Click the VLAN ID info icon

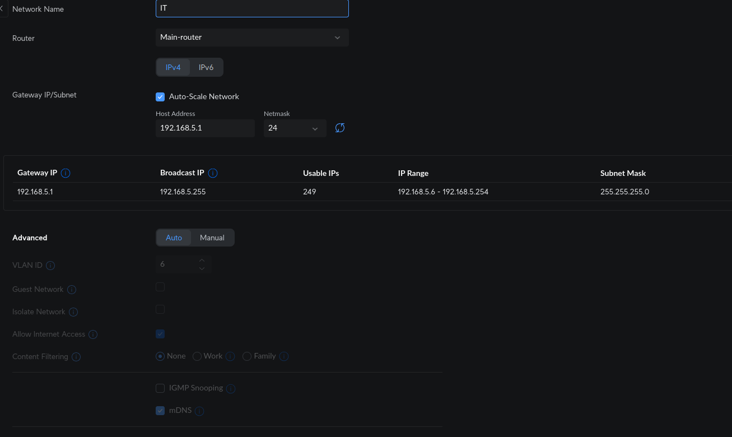(50, 266)
